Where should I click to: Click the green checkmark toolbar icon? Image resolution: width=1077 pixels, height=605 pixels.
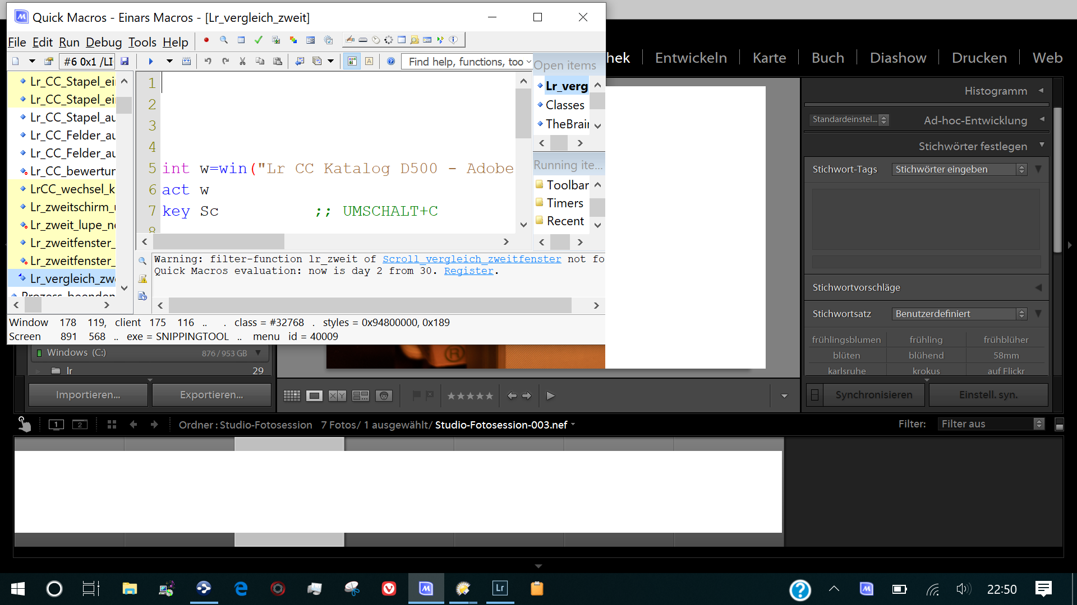[x=258, y=40]
